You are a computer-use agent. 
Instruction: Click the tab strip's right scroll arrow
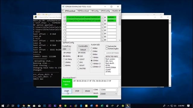[120, 11]
